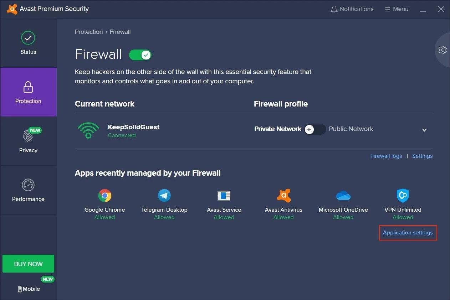
Task: Select the KeepSolidGuest Wi-Fi network entry
Action: tap(133, 131)
